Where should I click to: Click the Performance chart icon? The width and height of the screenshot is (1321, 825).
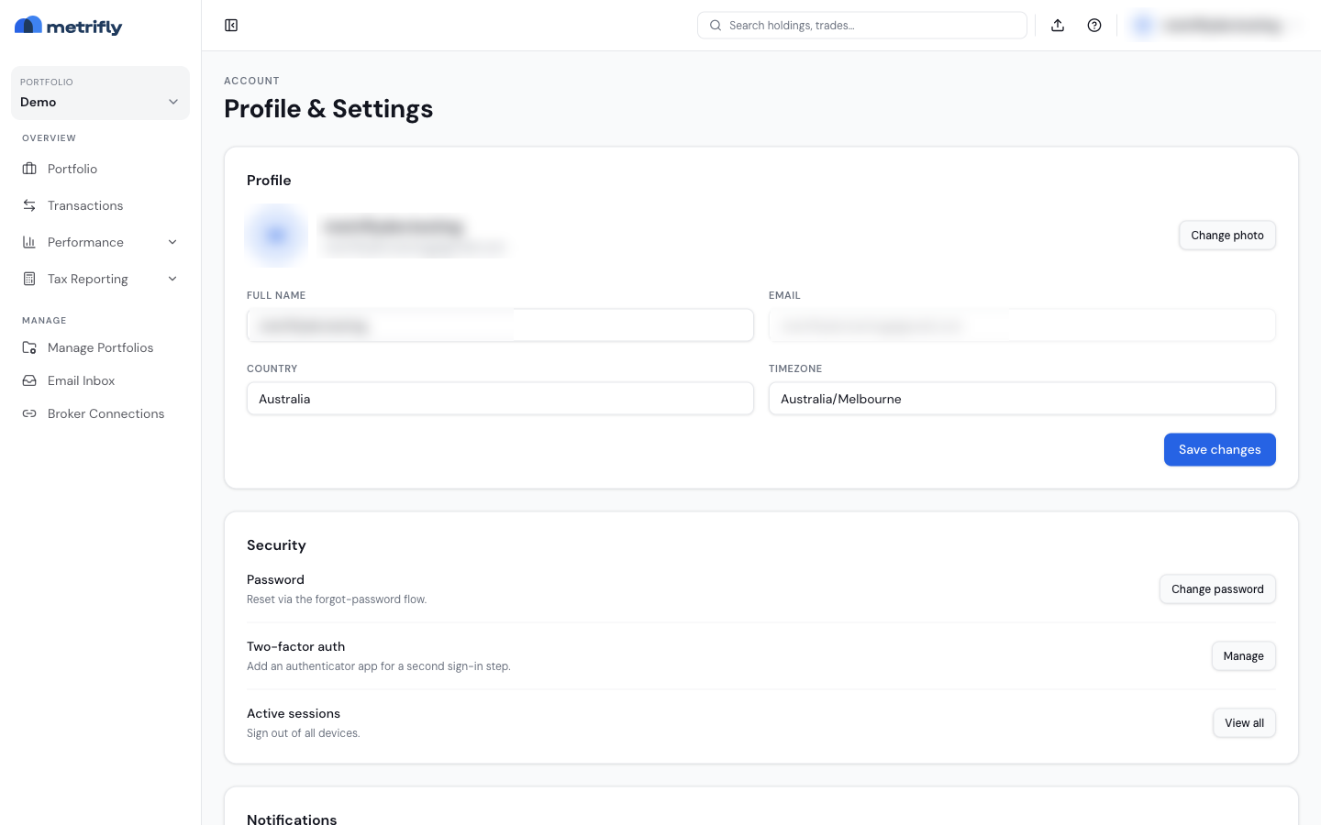[x=29, y=242]
